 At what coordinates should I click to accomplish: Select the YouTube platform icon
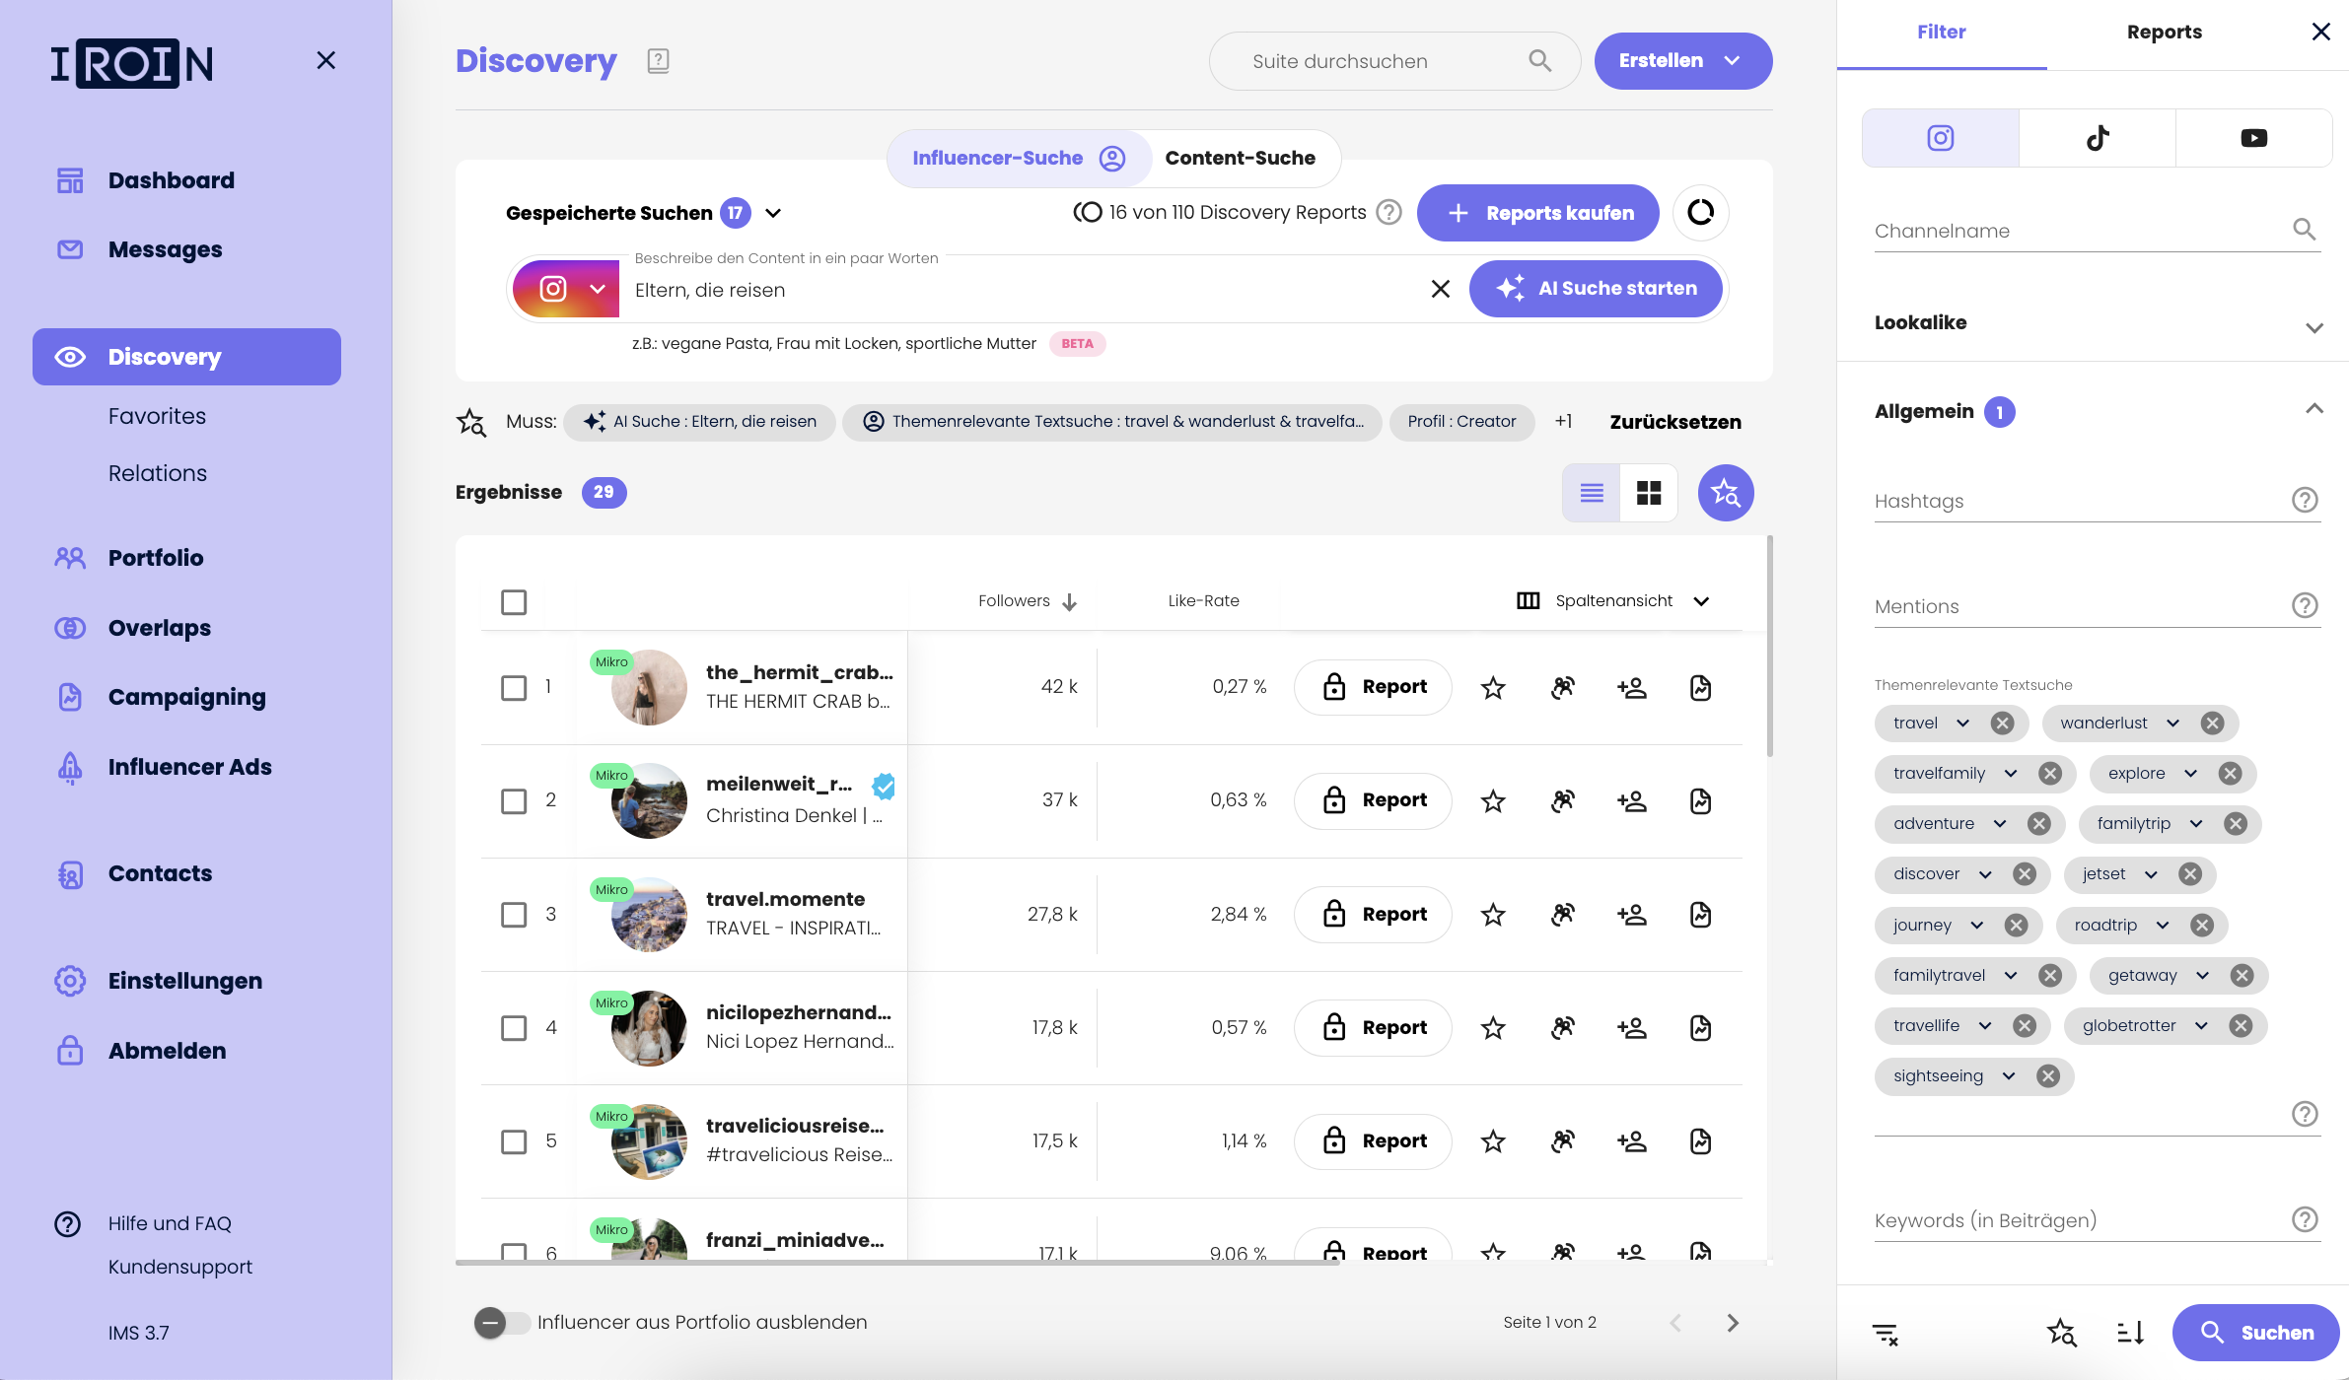pyautogui.click(x=2252, y=136)
